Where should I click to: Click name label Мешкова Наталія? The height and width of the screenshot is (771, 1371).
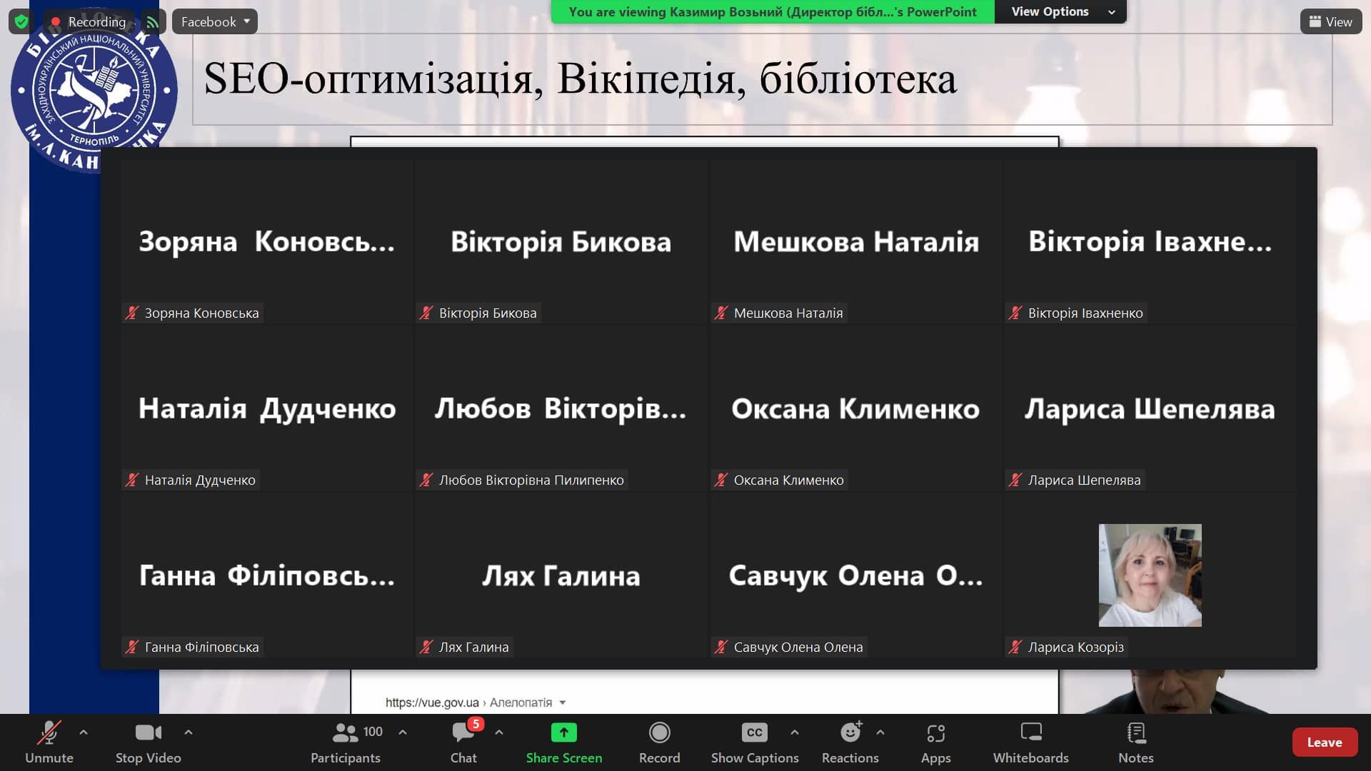788,313
